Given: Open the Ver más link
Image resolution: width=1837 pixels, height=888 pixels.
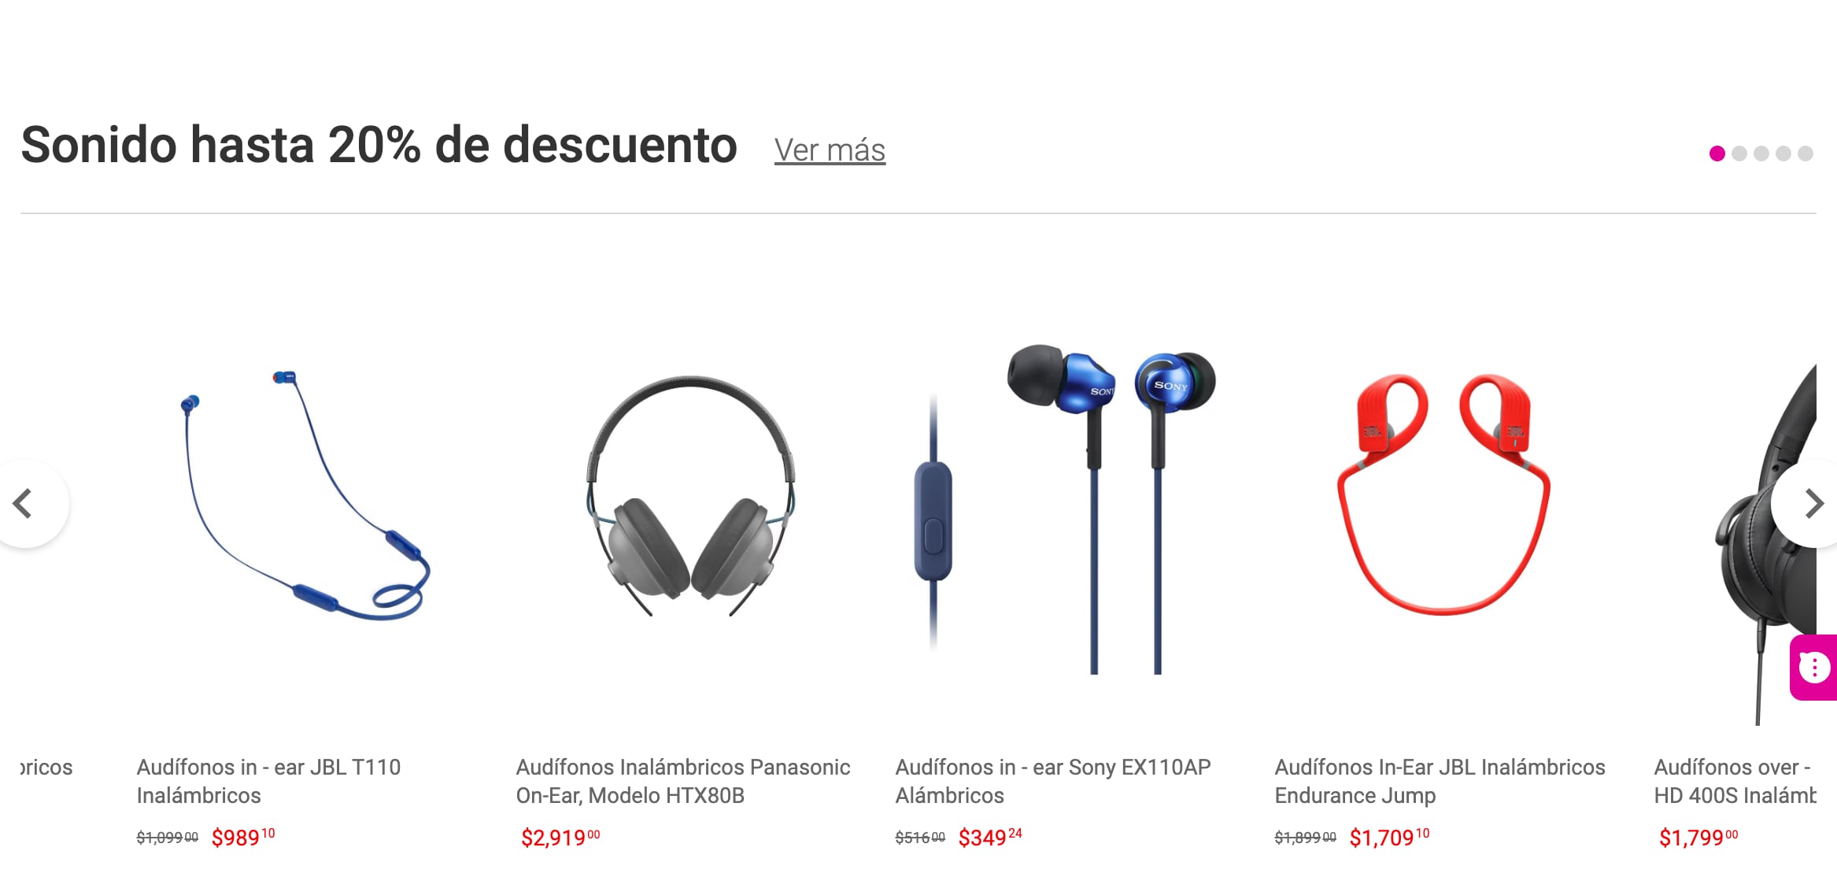Looking at the screenshot, I should click(830, 150).
